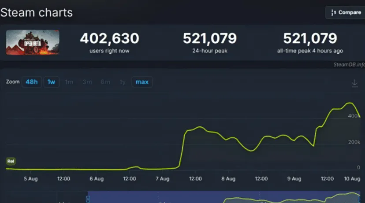Screen dimensions: 365x203
Task: Click the right navigator range handle
Action: 359,199
